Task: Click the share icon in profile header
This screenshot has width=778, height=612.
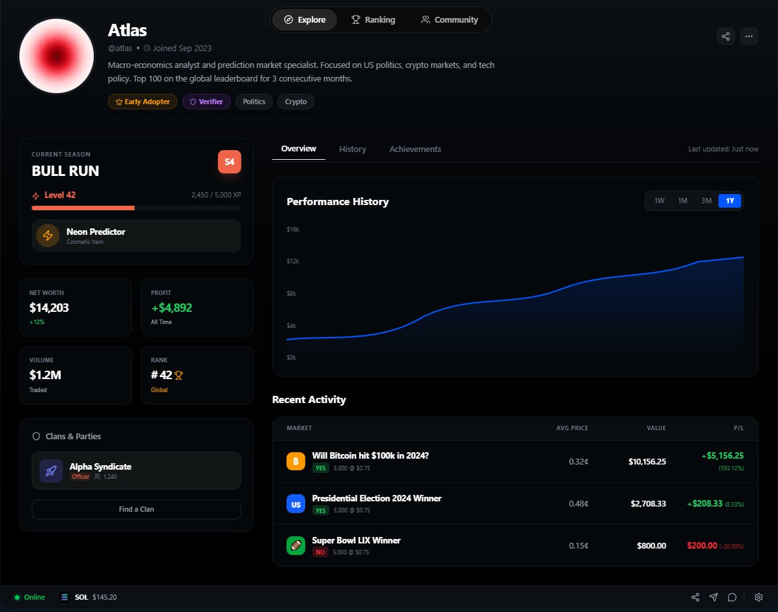Action: [x=726, y=36]
